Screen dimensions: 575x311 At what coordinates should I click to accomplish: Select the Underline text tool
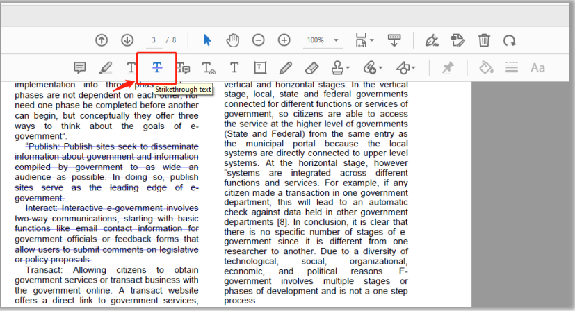[131, 67]
